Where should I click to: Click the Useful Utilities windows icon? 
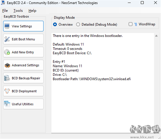pos(7,104)
